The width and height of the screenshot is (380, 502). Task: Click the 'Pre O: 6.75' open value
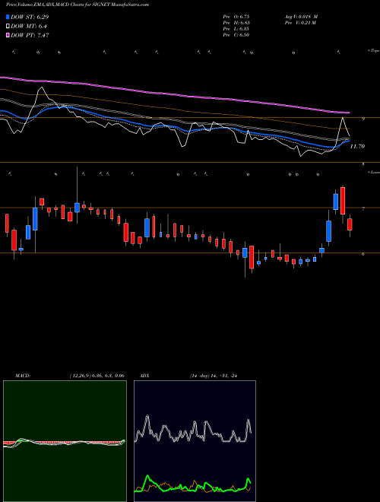pos(236,16)
